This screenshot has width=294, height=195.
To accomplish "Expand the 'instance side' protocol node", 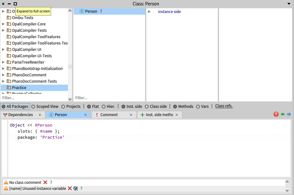I will 149,11.
